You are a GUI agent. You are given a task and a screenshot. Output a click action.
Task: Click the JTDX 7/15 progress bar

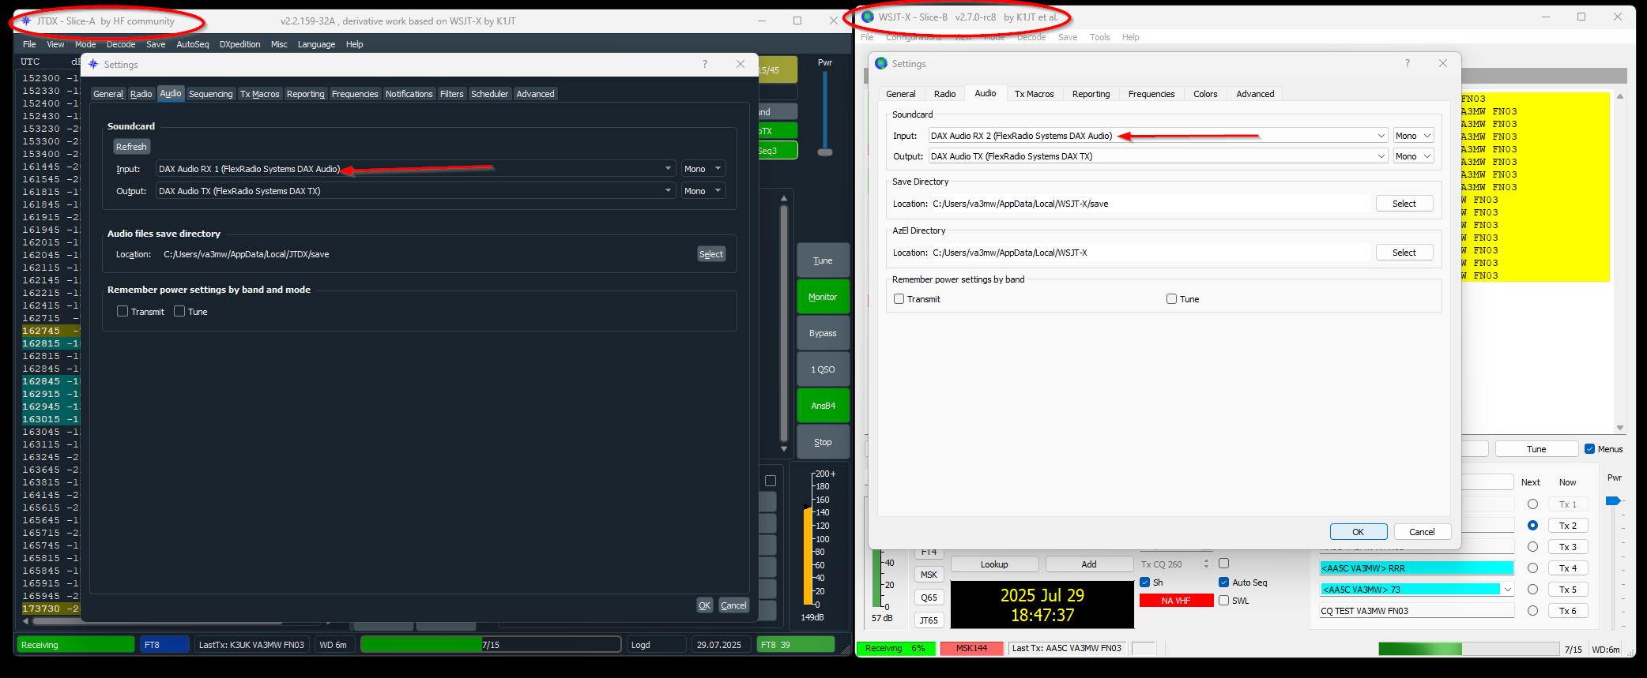coord(491,645)
